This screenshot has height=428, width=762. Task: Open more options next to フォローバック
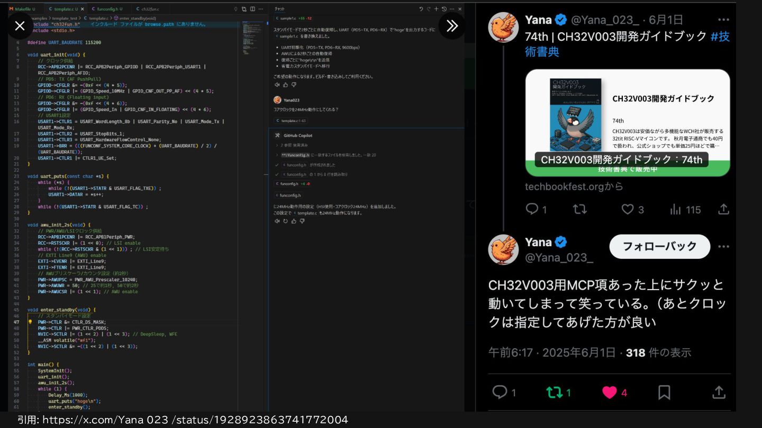(723, 246)
